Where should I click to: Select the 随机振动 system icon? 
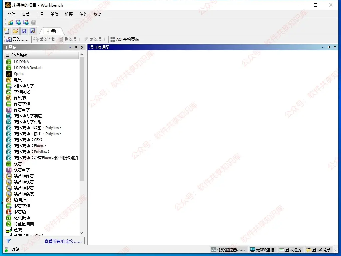click(x=9, y=218)
